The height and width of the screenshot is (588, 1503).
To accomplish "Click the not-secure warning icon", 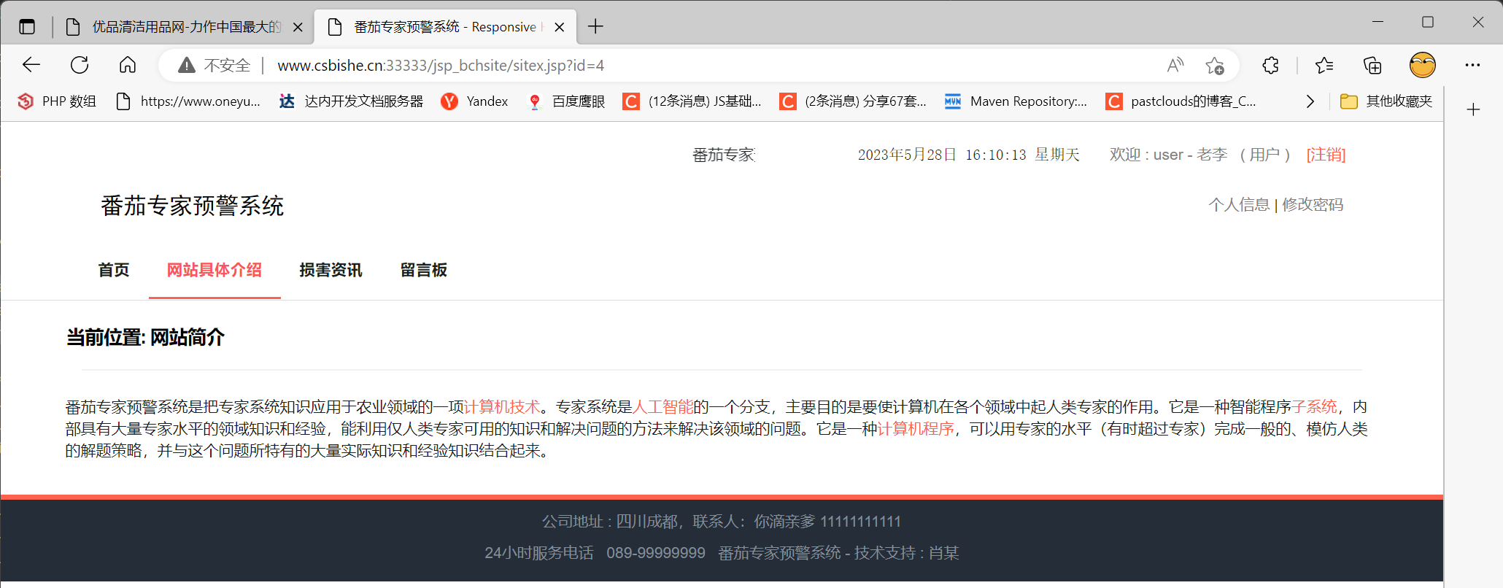I will click(187, 65).
